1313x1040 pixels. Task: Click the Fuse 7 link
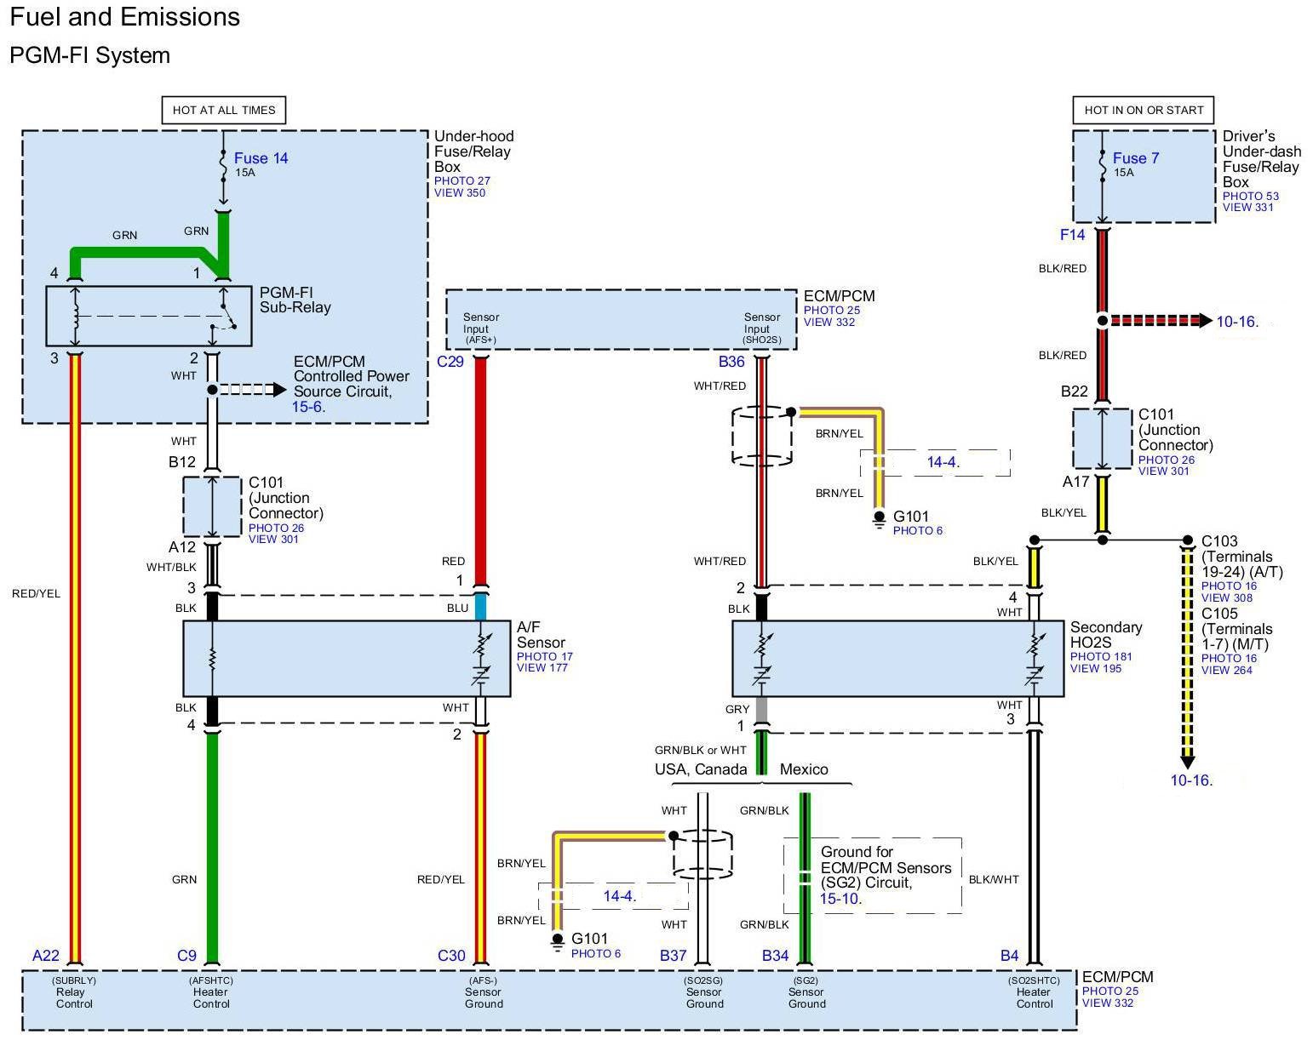(x=1135, y=158)
